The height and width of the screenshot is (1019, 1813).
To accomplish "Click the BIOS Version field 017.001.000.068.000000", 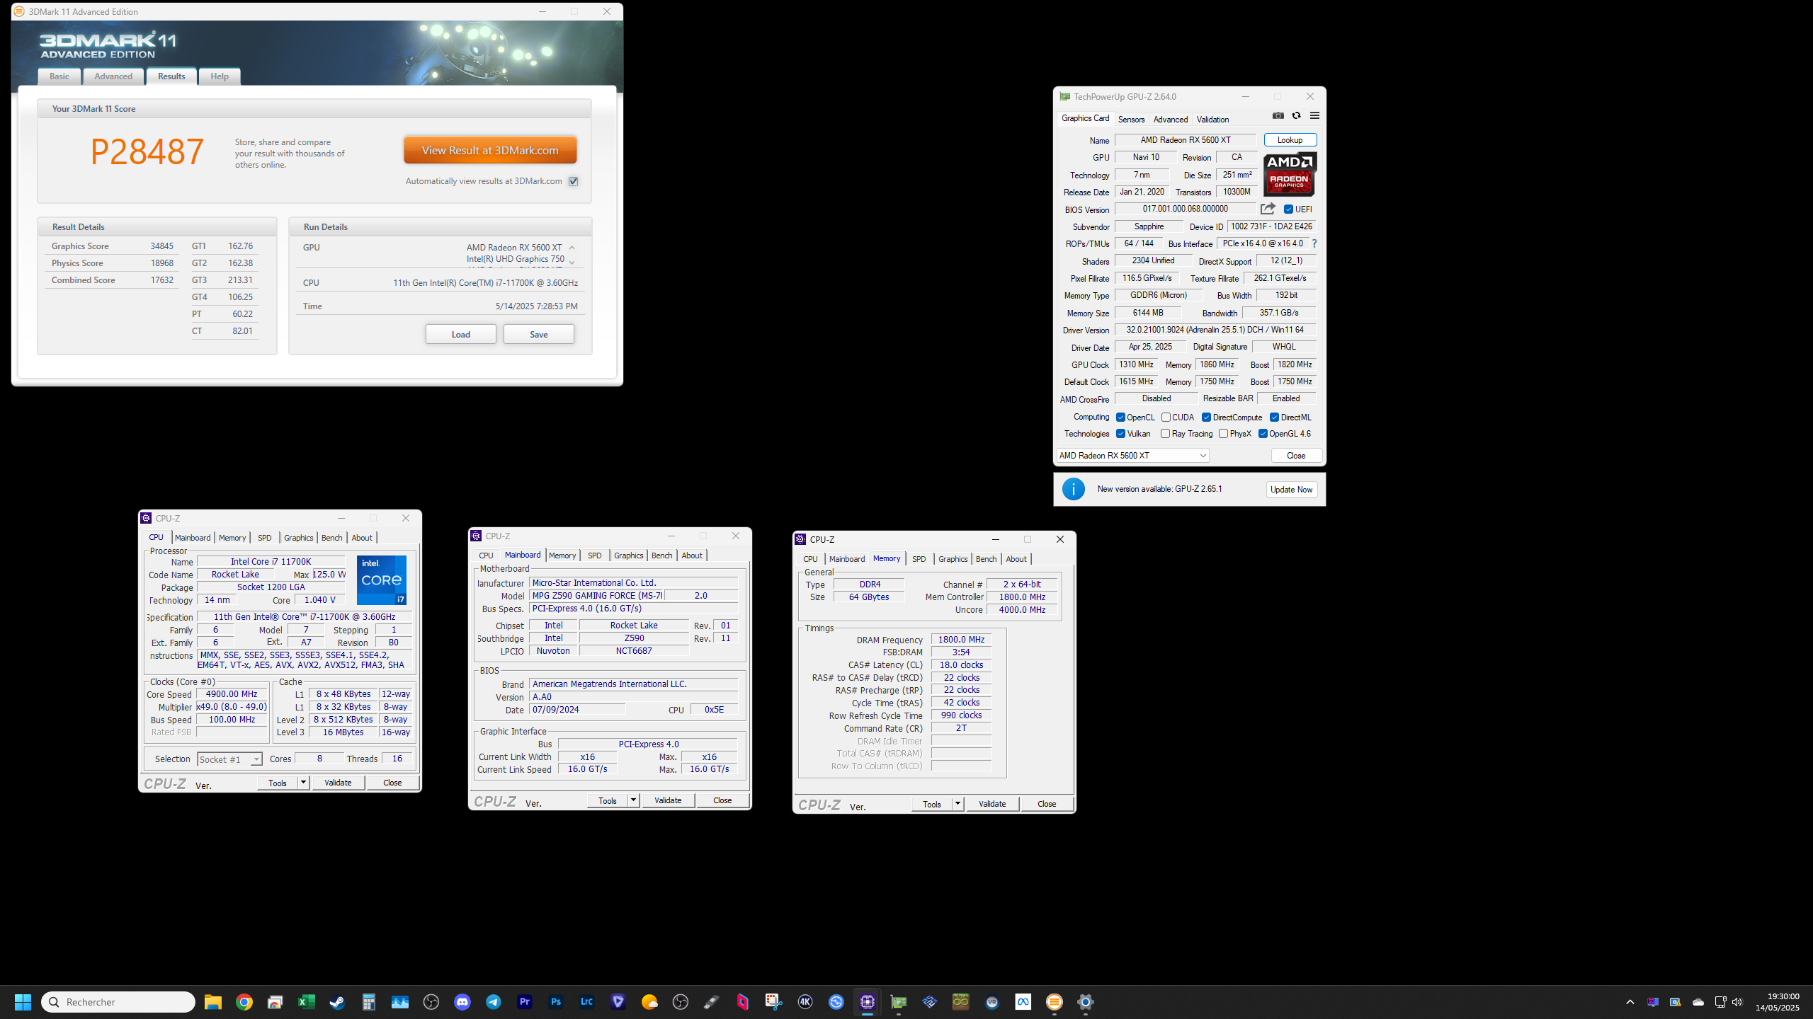I will [1185, 209].
